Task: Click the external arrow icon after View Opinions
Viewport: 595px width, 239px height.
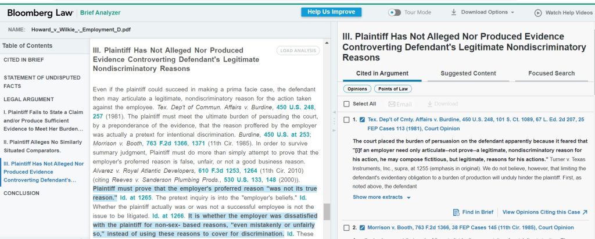Action: [585, 213]
